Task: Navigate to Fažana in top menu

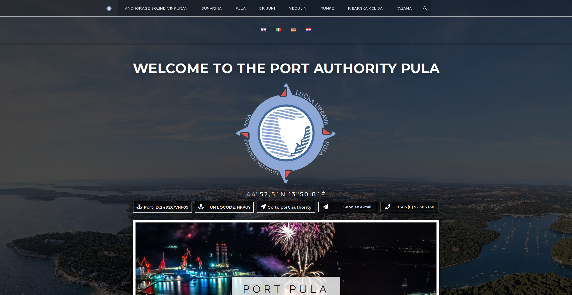Action: [404, 8]
